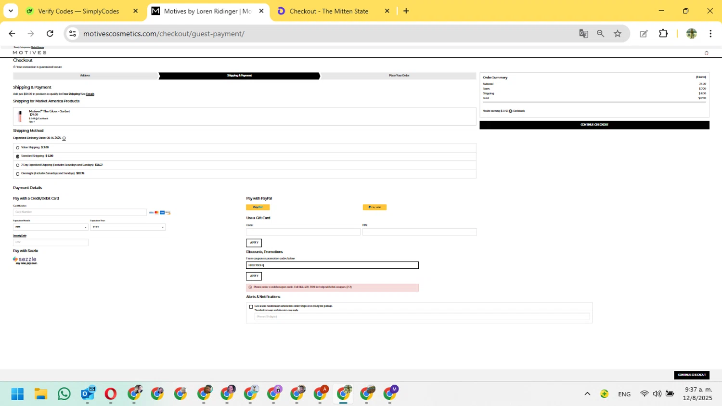Open the free shipping Details link

click(x=90, y=94)
